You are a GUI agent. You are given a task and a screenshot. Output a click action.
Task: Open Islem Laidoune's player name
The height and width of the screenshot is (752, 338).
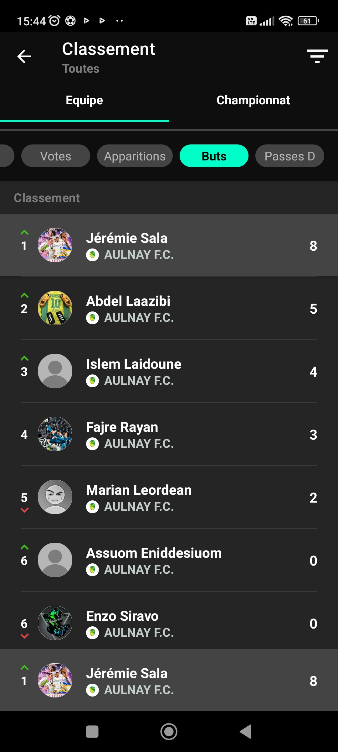134,364
